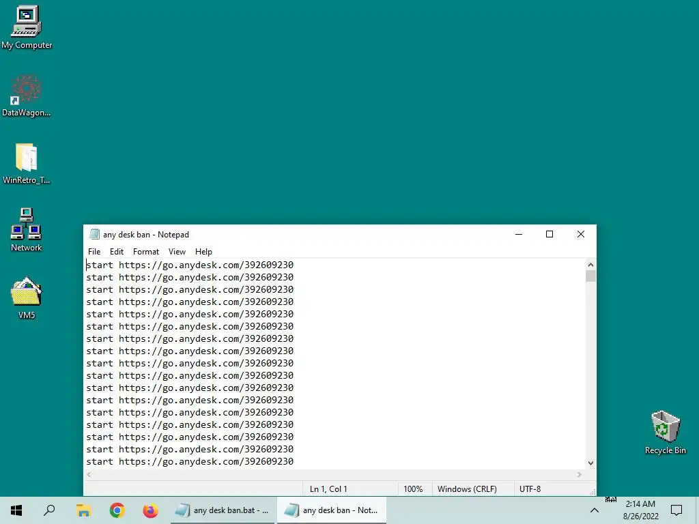The height and width of the screenshot is (524, 699).
Task: Open the File menu in Notepad
Action: 94,252
